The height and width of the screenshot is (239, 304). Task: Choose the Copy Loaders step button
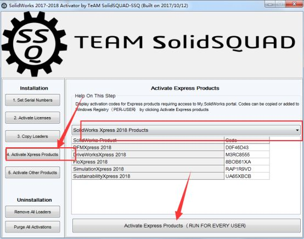pyautogui.click(x=32, y=136)
